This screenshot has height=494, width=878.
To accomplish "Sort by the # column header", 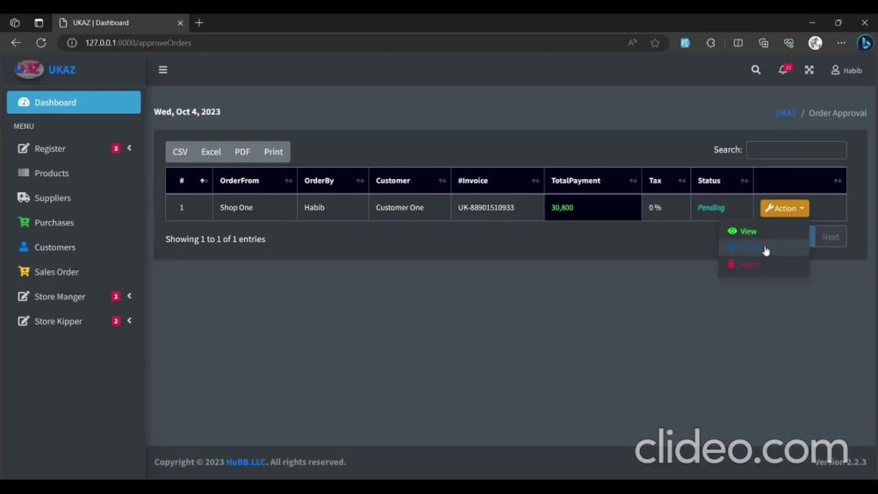I will point(189,181).
